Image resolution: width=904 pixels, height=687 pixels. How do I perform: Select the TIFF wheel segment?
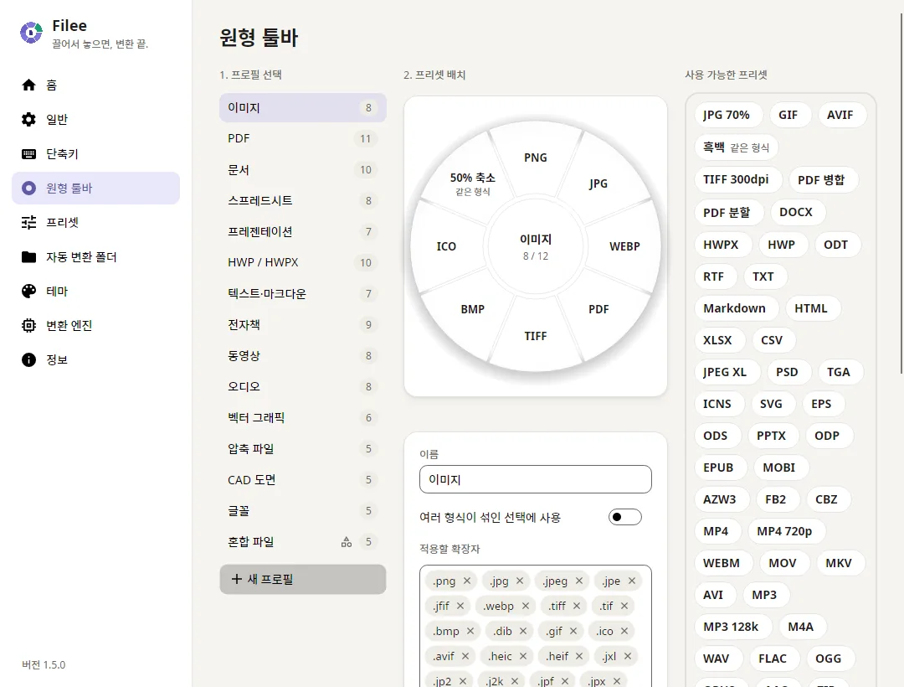click(536, 336)
